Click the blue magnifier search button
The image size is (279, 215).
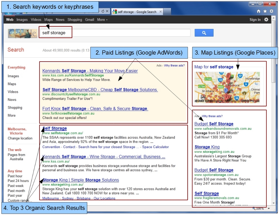(x=204, y=33)
